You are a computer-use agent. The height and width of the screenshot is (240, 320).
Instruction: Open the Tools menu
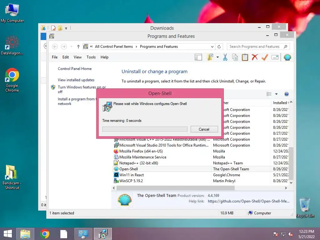click(x=91, y=57)
